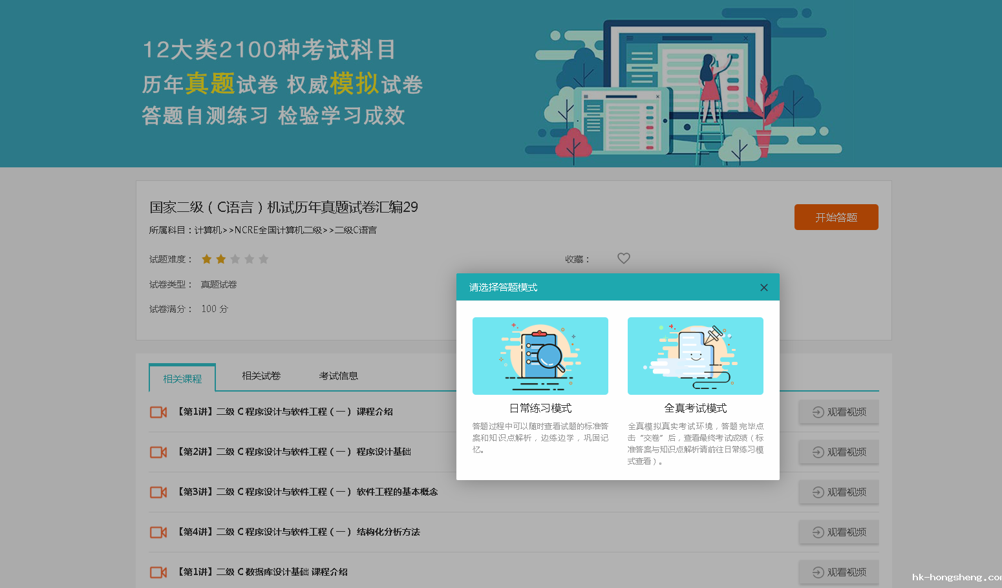Watch video for 第1讲 课程介绍 lesson

pos(838,412)
